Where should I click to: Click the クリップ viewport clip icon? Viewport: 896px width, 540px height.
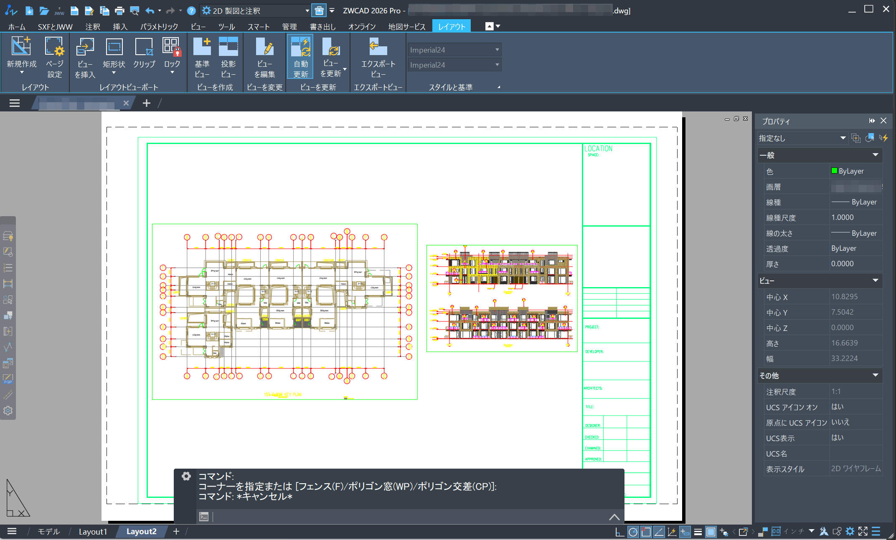pos(144,47)
